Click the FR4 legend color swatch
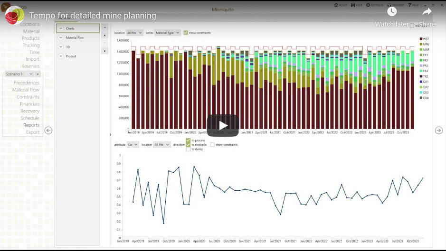The height and width of the screenshot is (251, 446). click(x=421, y=71)
